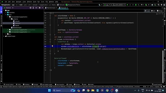Switch editor to Design view mode
Viewport: 166px width, 93px height.
[x=160, y=11]
